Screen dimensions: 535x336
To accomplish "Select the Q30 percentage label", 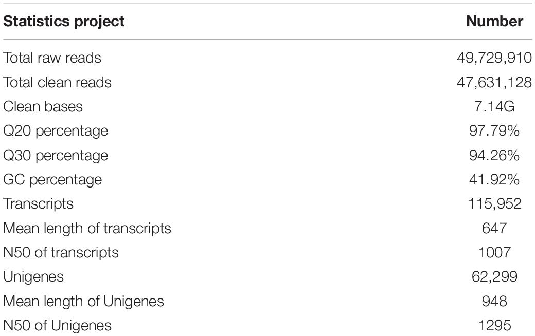I will click(x=56, y=156).
